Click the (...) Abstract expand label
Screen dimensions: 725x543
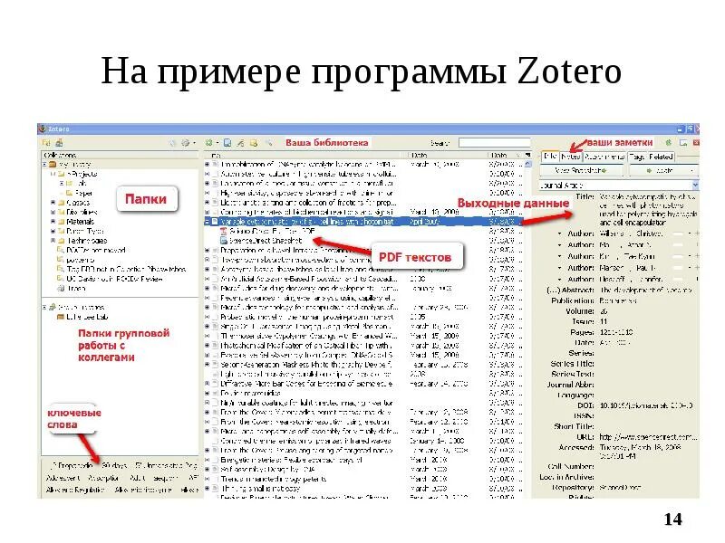570,290
